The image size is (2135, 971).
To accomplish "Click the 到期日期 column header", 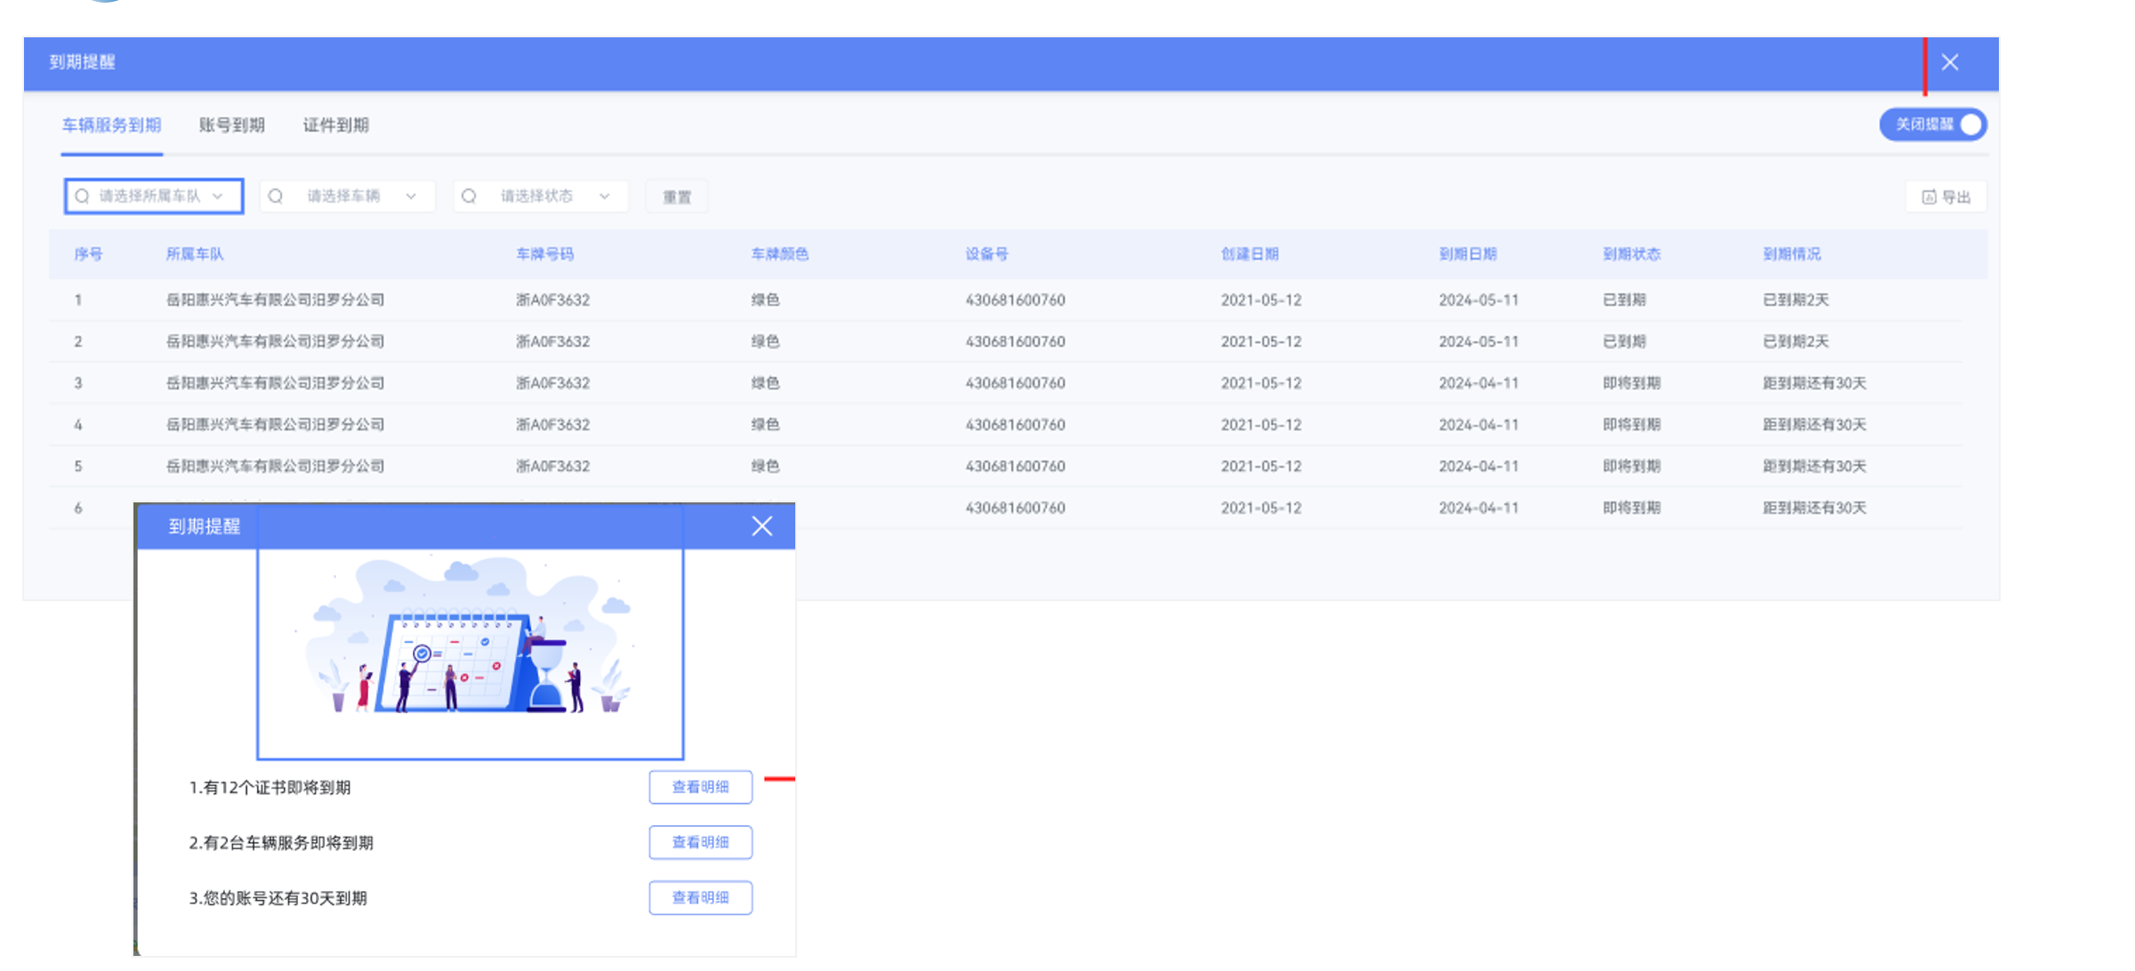I will pos(1468,254).
